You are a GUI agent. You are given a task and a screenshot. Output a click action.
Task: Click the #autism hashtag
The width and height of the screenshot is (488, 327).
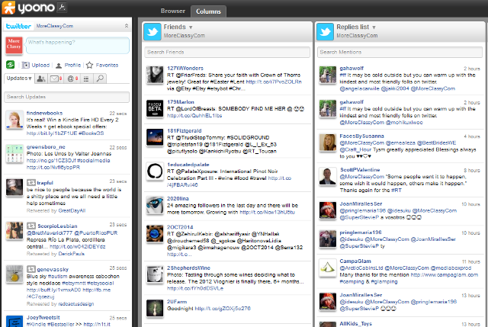point(58,276)
